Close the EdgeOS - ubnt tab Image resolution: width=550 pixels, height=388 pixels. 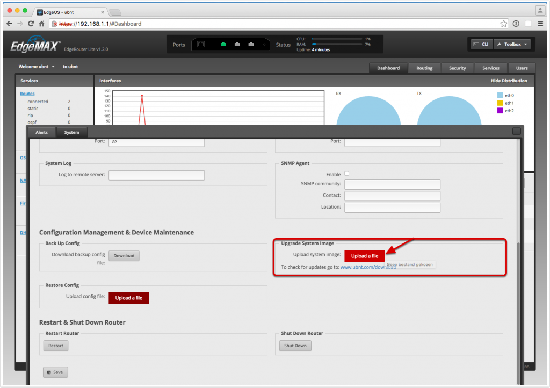point(103,12)
